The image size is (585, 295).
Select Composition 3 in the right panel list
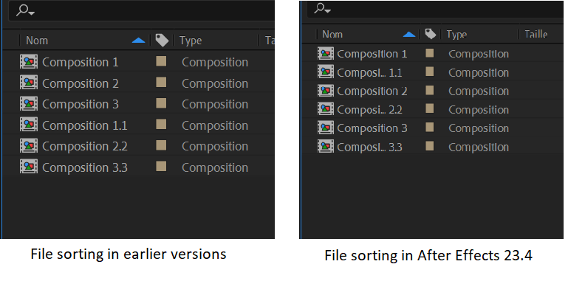coord(372,128)
